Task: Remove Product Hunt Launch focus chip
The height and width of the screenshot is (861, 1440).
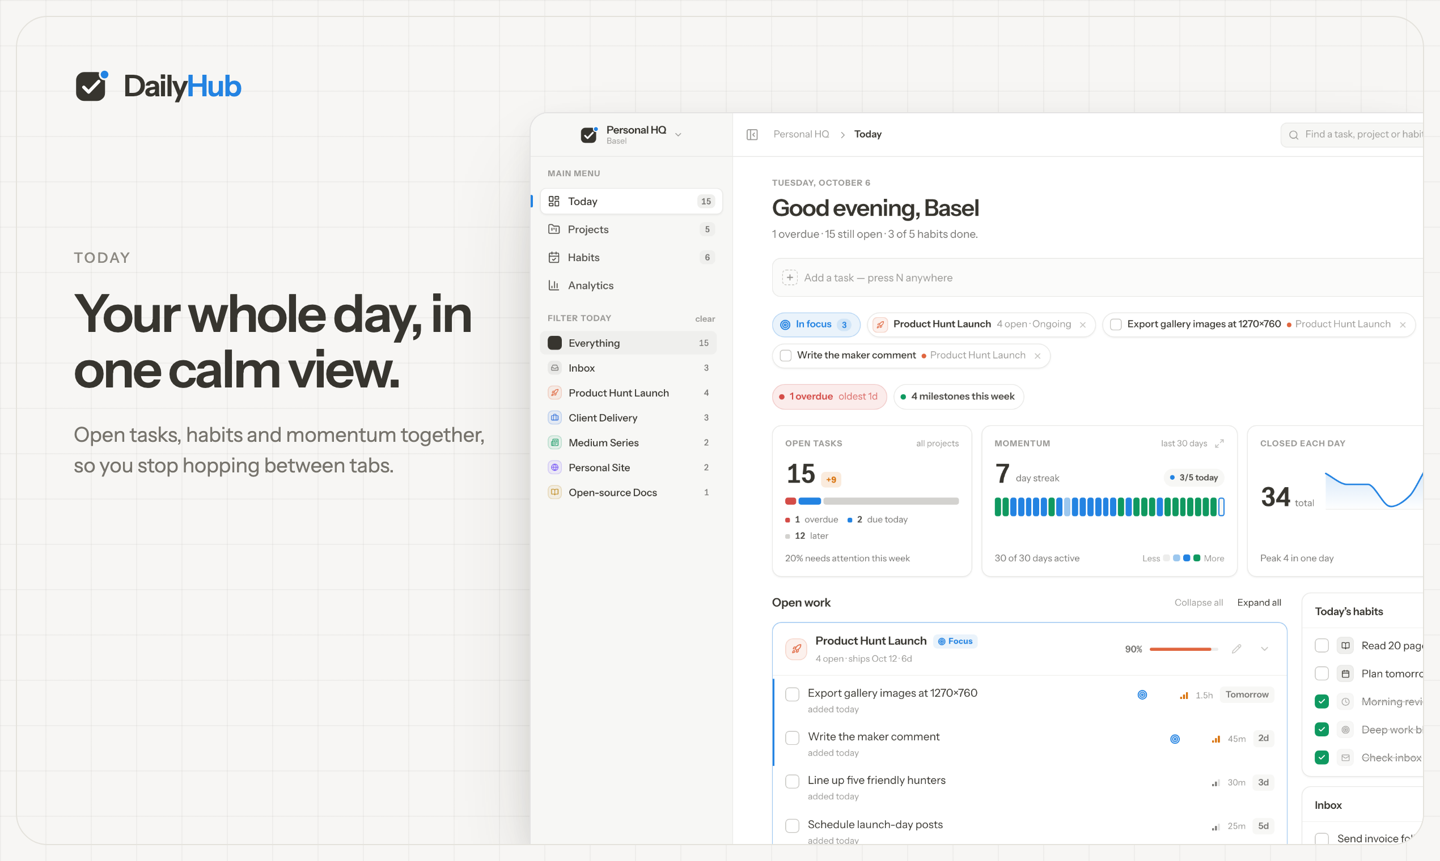Action: coord(1082,325)
